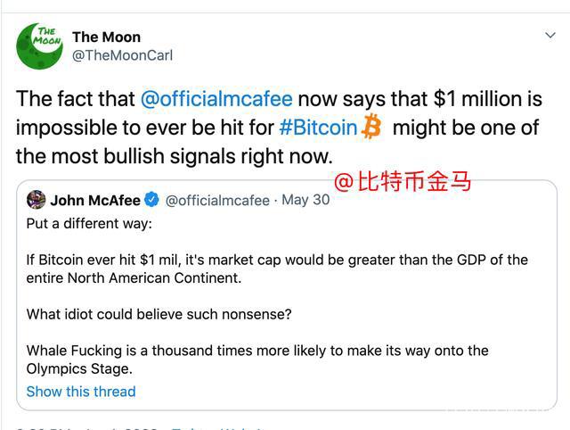Image resolution: width=570 pixels, height=430 pixels.
Task: Click John McAfee's small round avatar
Action: click(x=36, y=200)
